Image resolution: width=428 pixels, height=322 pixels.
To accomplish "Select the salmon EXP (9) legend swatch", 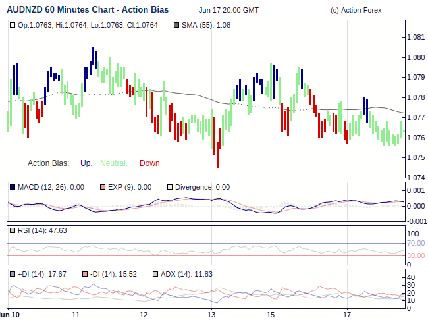I will [102, 187].
